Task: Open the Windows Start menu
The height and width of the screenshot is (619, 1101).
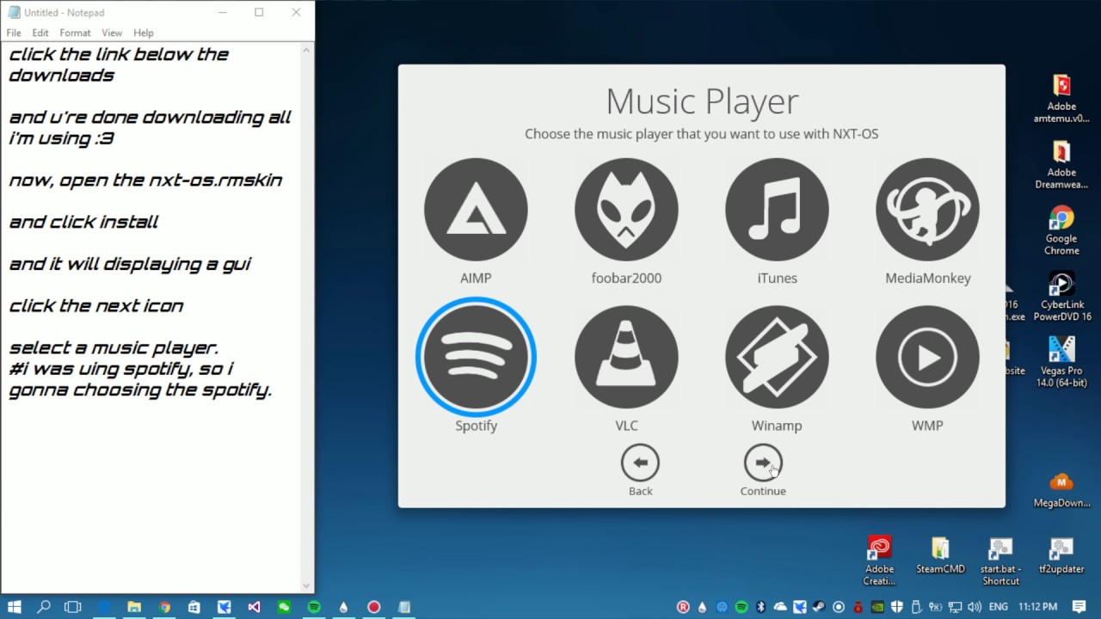Action: pyautogui.click(x=14, y=607)
